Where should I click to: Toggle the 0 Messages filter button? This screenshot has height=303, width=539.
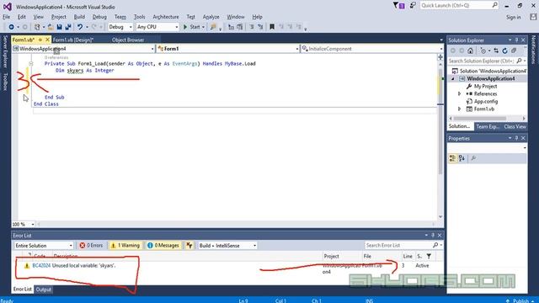point(163,245)
